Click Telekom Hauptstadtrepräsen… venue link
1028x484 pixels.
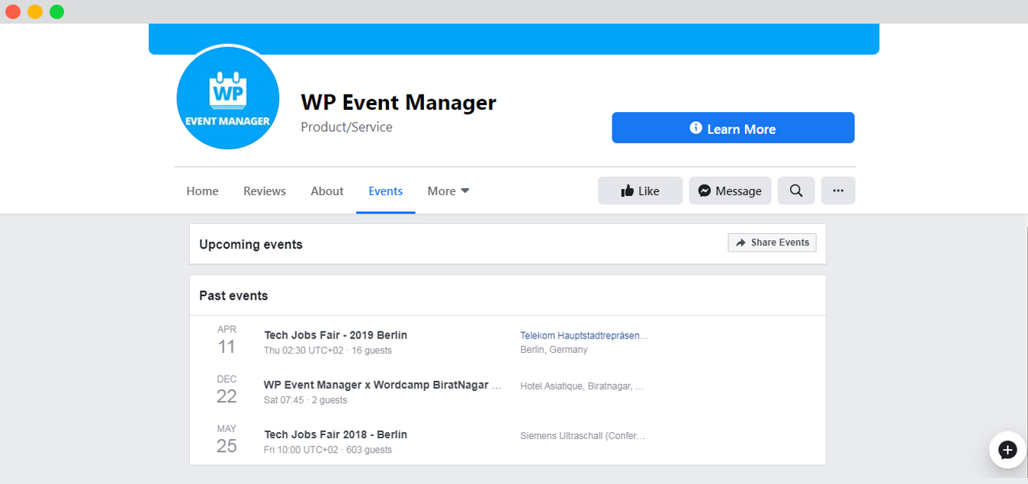coord(584,335)
